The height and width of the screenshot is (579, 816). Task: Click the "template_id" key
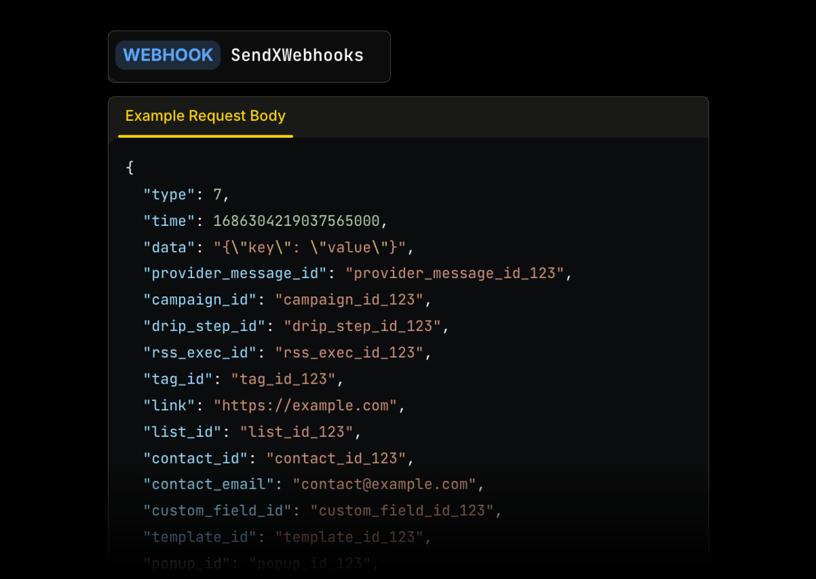click(200, 537)
